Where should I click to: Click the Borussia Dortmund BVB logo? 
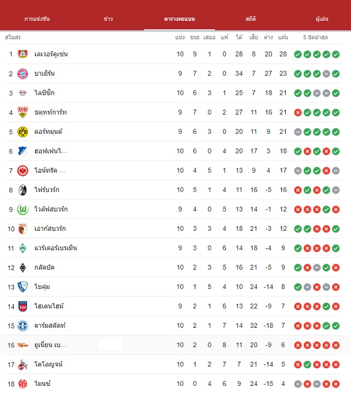[22, 132]
